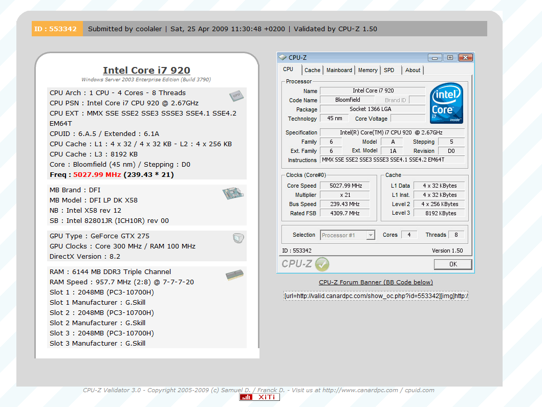Click the Threads value 8 field

pyautogui.click(x=457, y=235)
